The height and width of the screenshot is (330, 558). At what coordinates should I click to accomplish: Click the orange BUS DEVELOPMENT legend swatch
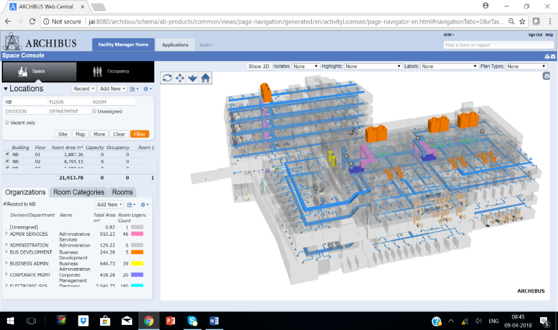point(137,252)
